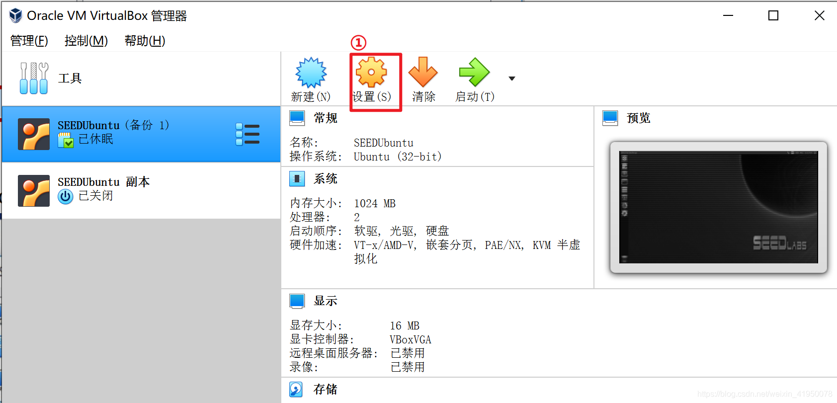The image size is (837, 403).
Task: Click the Display (显示) section icon
Action: [297, 301]
